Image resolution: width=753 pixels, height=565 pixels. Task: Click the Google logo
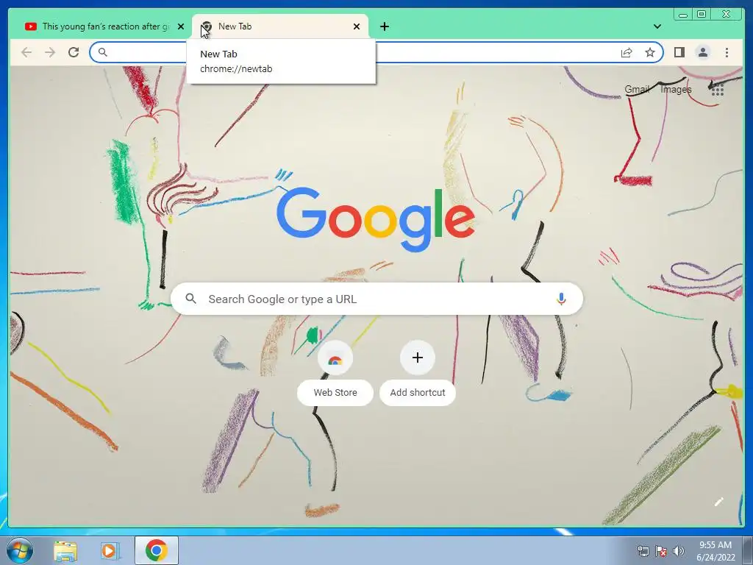(x=376, y=219)
